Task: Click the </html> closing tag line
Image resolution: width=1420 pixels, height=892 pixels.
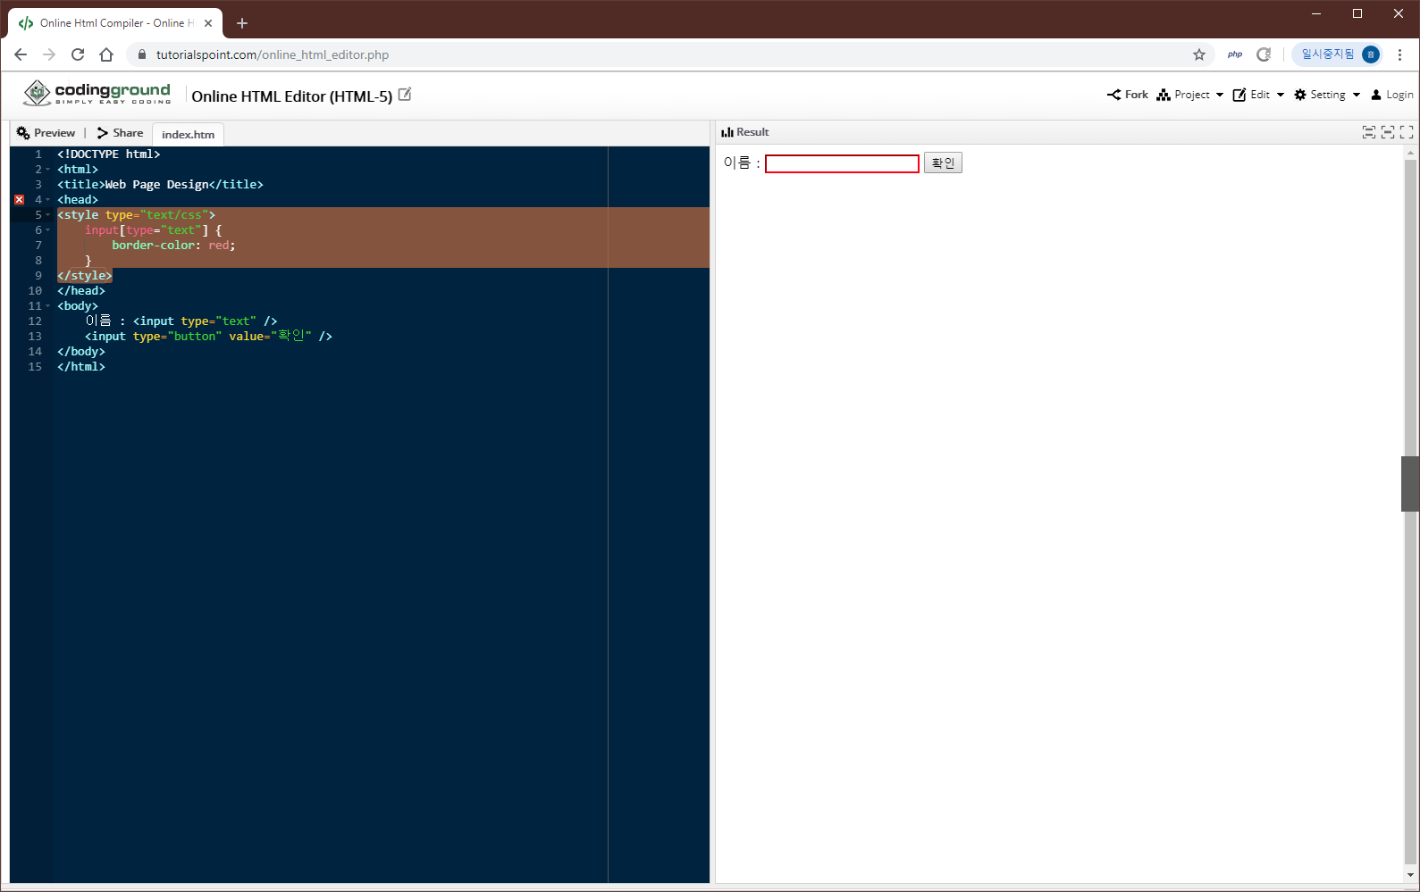Action: tap(81, 367)
